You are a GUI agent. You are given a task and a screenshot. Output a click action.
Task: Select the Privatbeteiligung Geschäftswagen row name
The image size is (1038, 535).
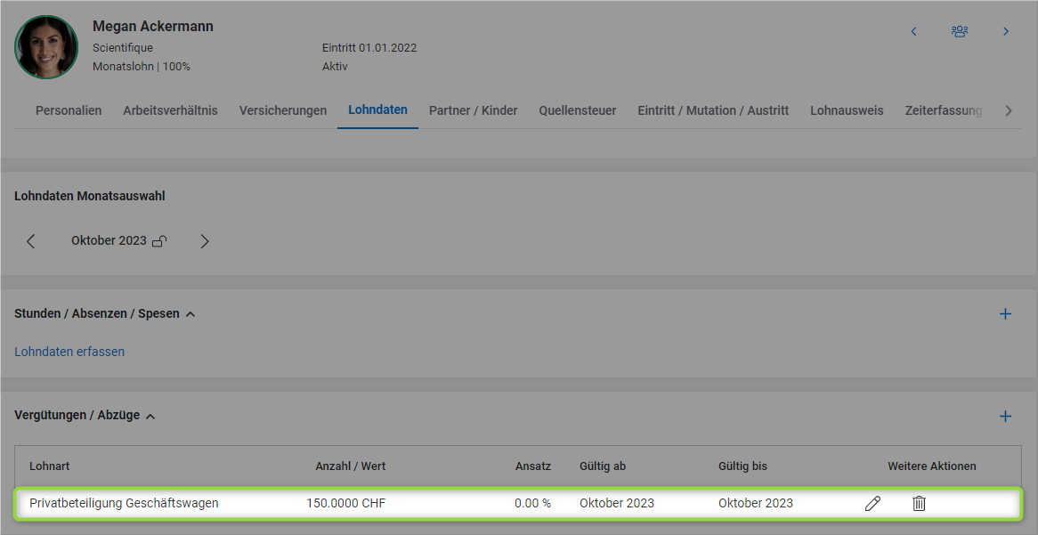[x=124, y=503]
